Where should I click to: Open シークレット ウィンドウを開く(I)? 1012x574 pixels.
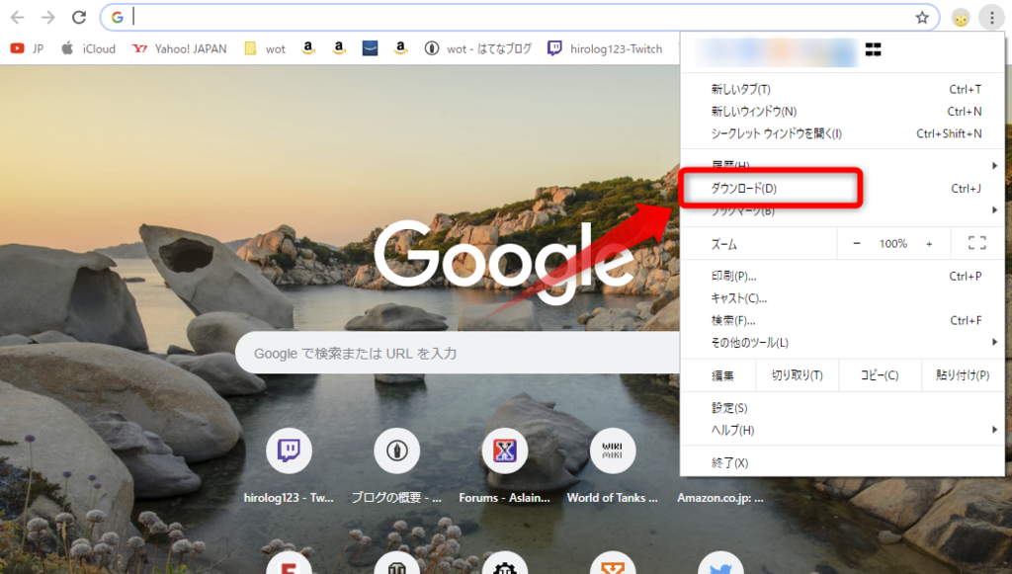point(842,133)
